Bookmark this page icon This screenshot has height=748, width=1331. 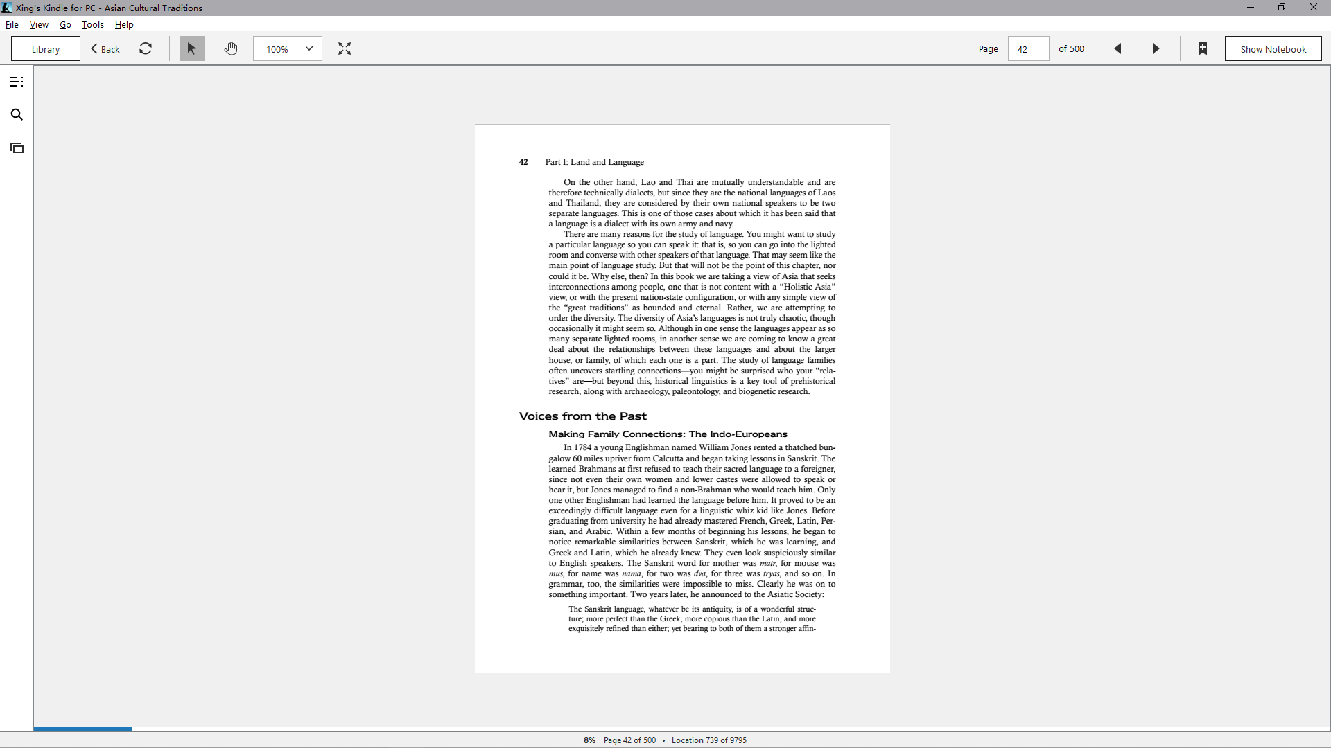(1203, 48)
